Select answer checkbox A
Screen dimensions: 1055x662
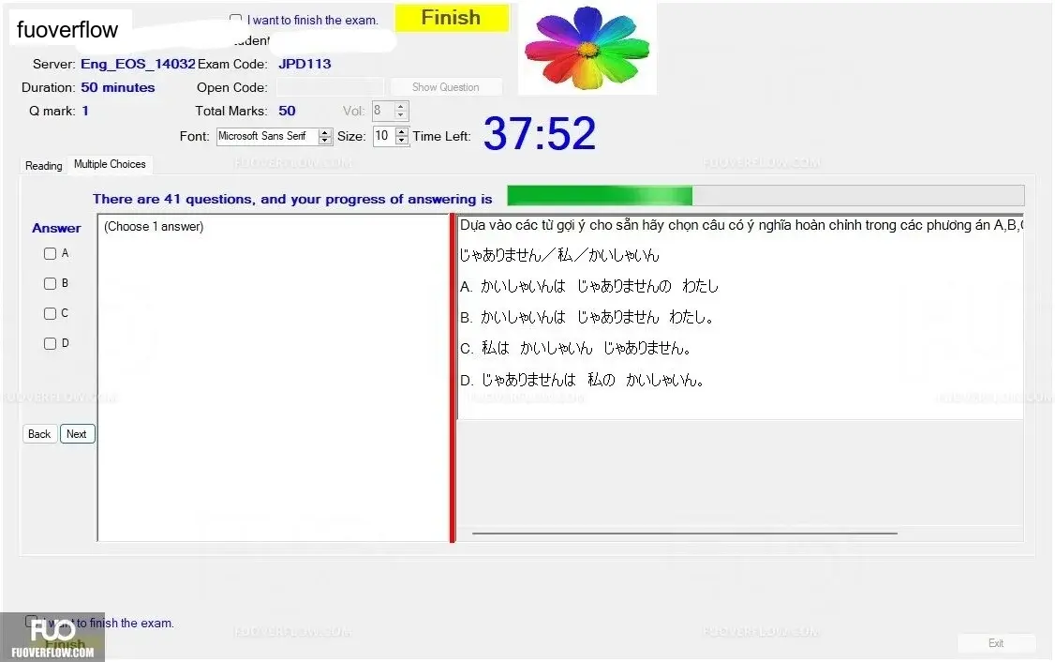[50, 253]
